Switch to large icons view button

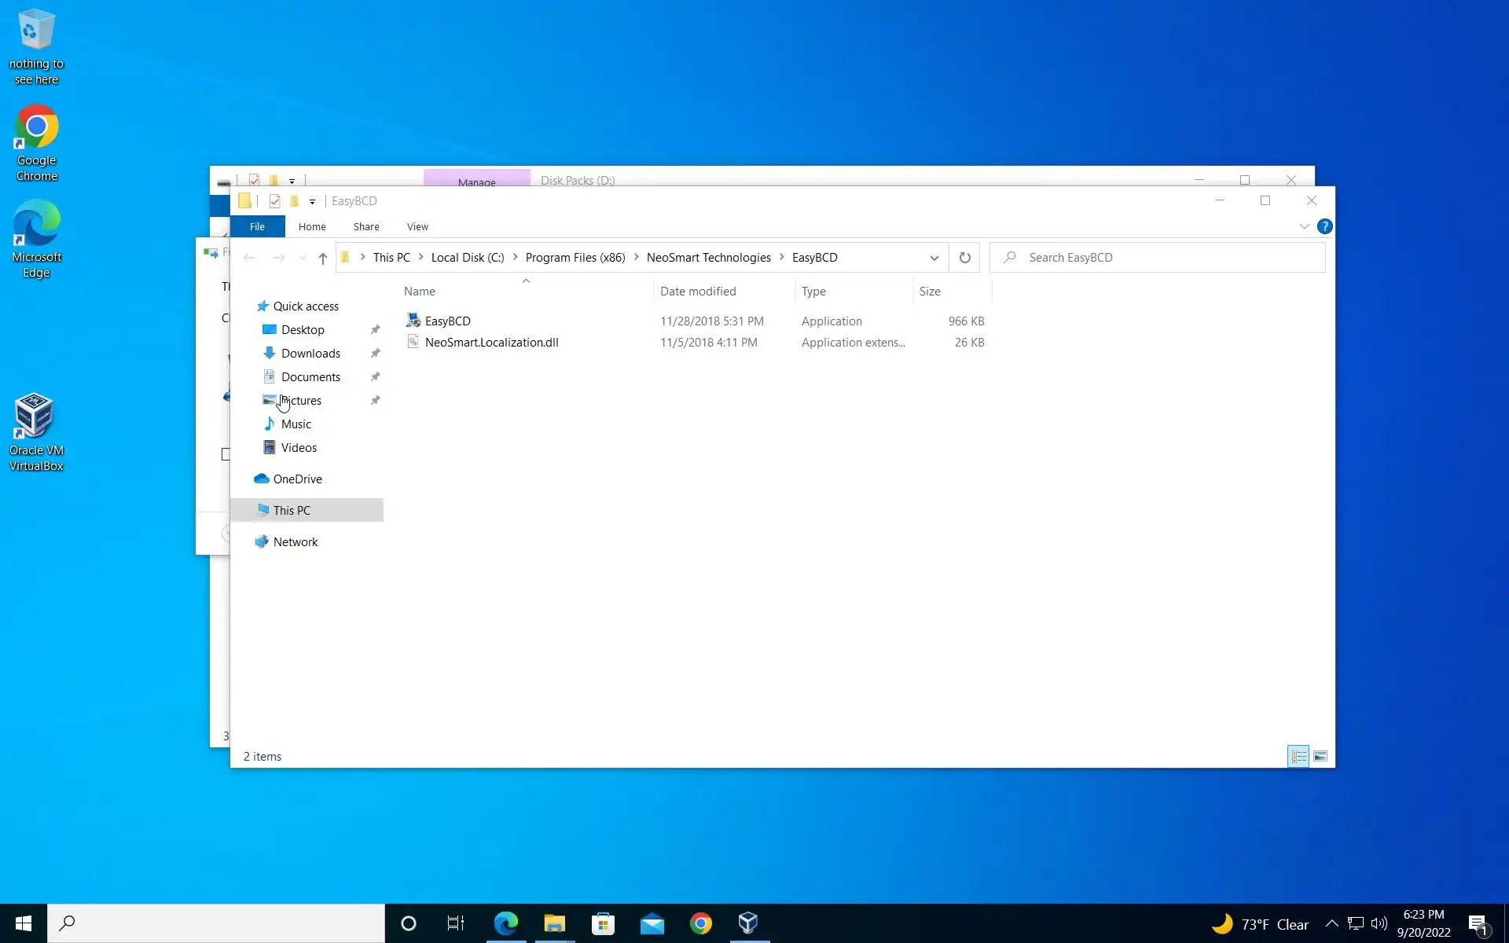point(1320,756)
